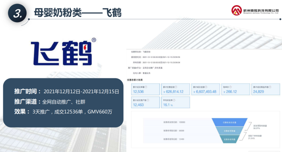The image size is (282, 152).
Task: Select the ¥266.12 average order value
Action: (230, 92)
